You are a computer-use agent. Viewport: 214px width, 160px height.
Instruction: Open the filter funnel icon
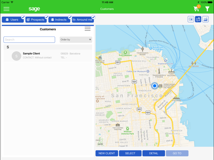(x=207, y=9)
